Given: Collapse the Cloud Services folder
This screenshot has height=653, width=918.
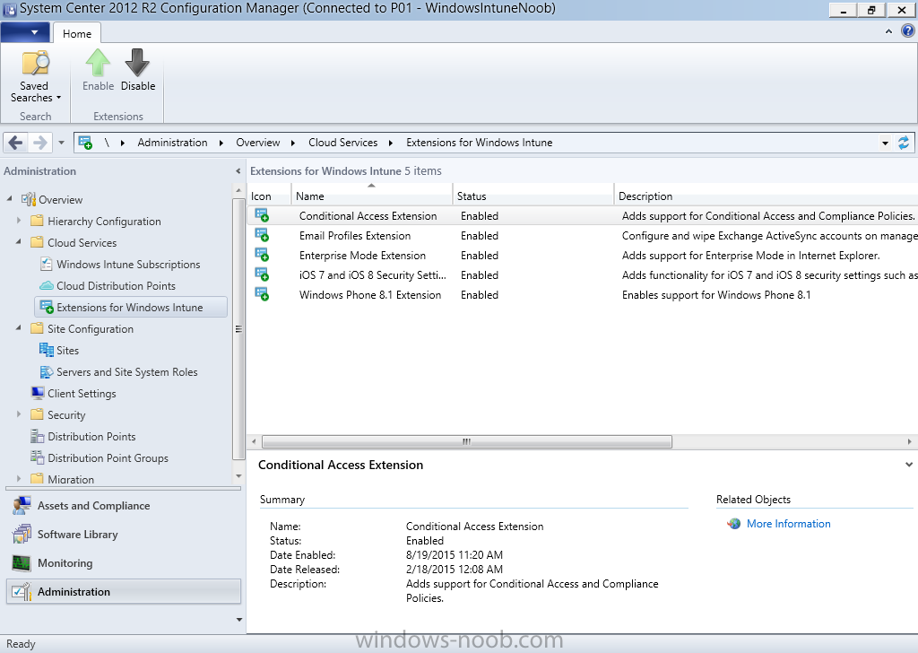Looking at the screenshot, I should (x=19, y=242).
